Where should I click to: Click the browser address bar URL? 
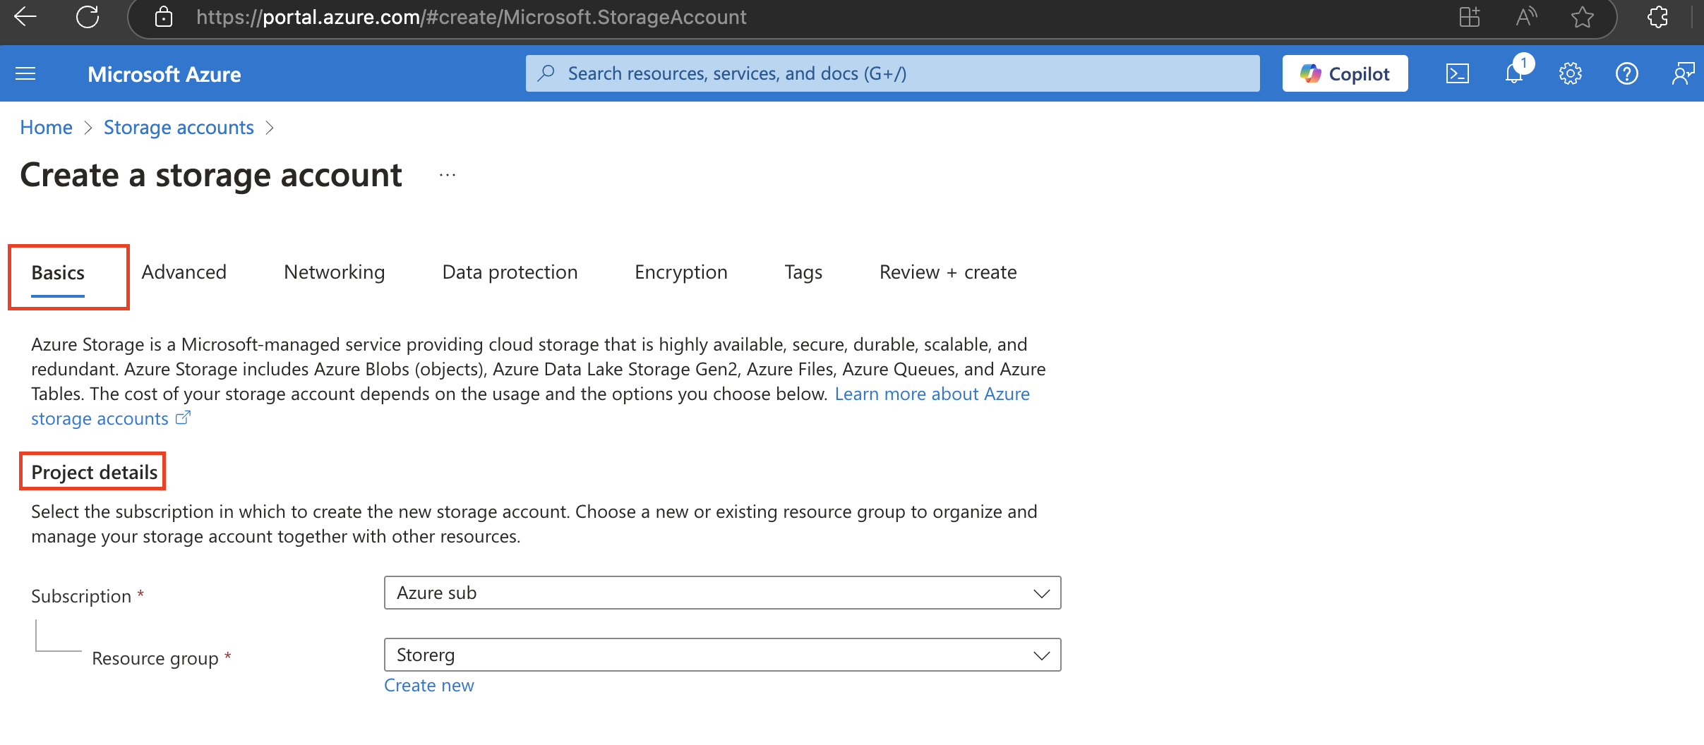click(471, 17)
